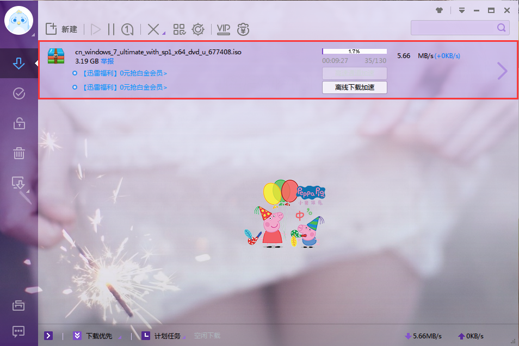This screenshot has width=519, height=346.
Task: Click the search input field
Action: (454, 28)
